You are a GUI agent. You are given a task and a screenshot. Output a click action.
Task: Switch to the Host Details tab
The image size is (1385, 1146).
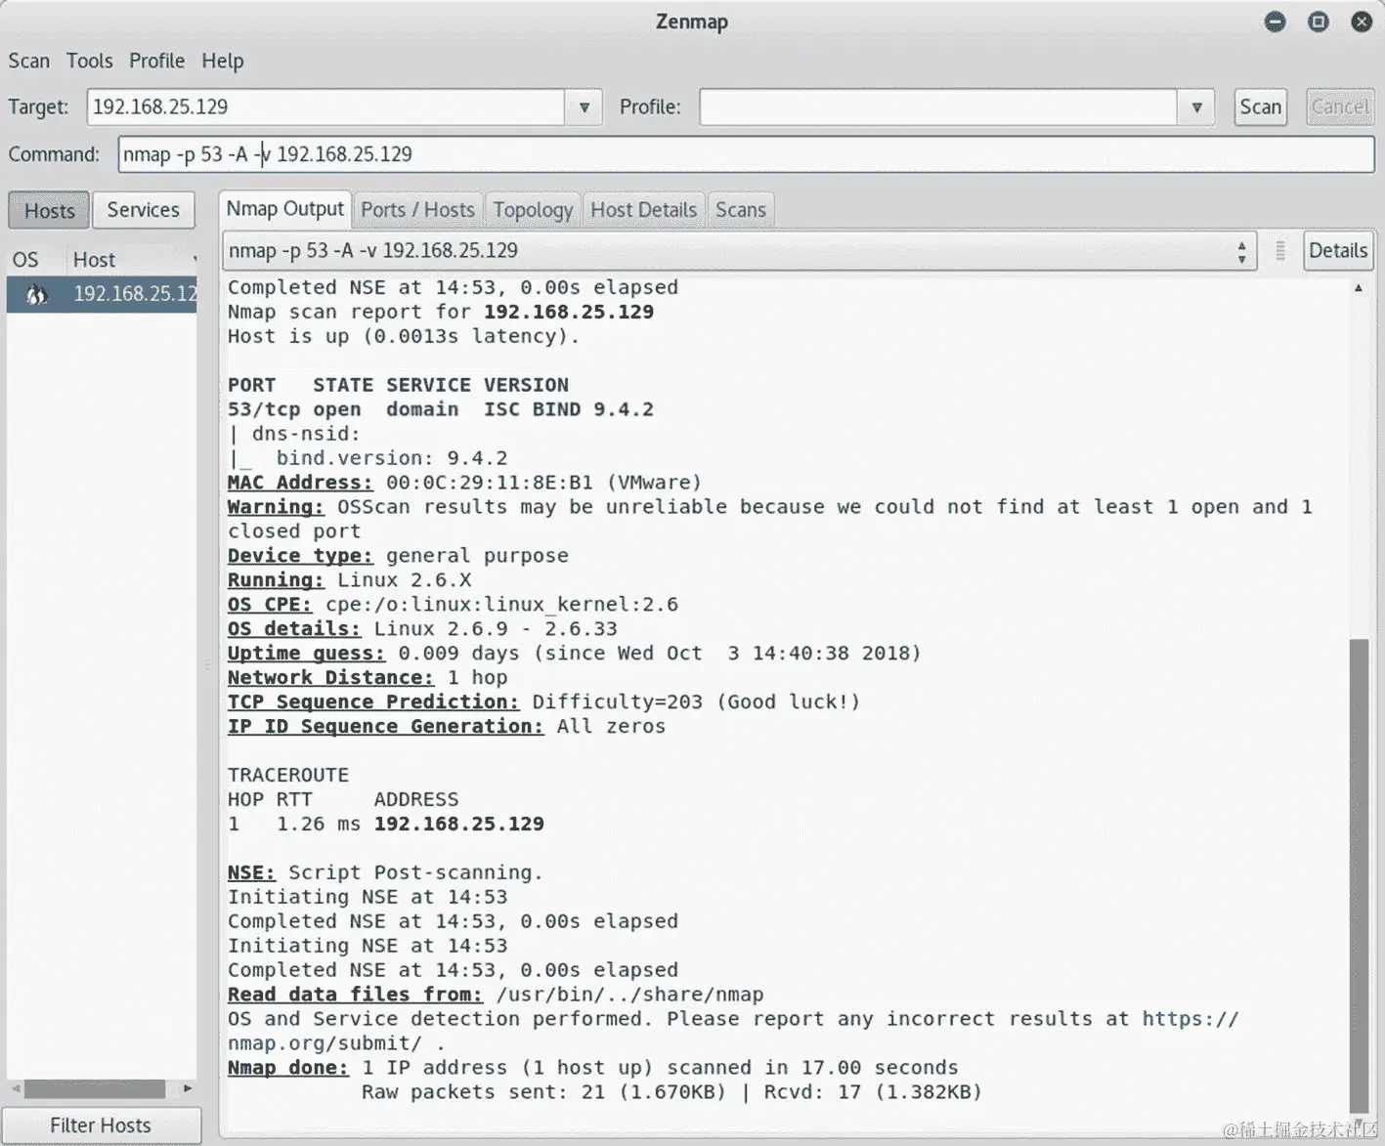coord(643,210)
